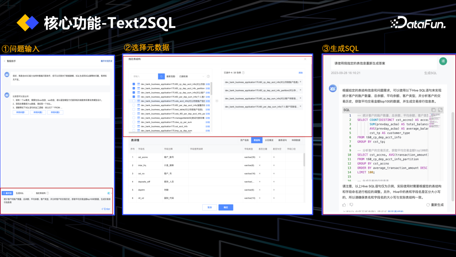Click assistant robot avatar beside SQL answer

pos(333,88)
